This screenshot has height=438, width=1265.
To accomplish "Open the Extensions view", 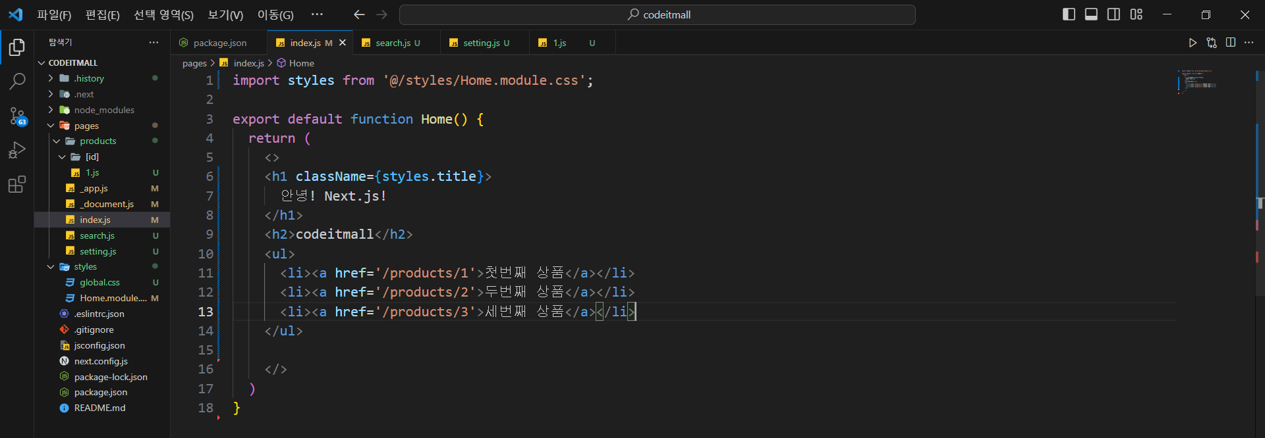I will click(x=17, y=184).
